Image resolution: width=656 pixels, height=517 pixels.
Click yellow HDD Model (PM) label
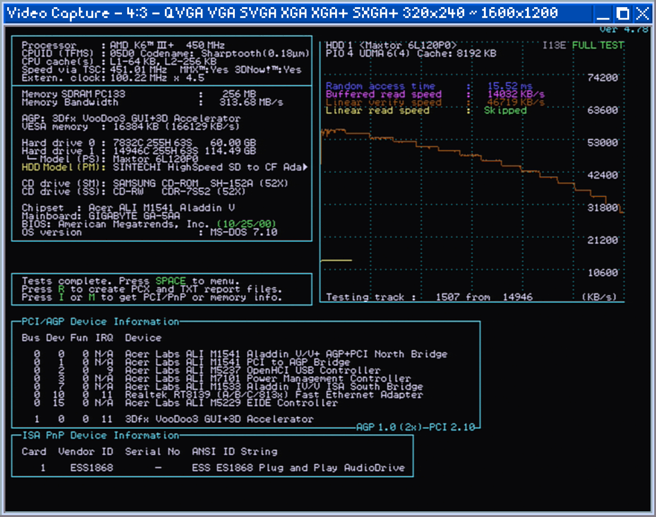(63, 167)
